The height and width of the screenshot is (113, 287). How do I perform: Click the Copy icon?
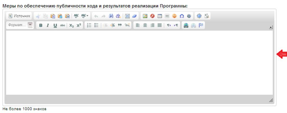(x=45, y=16)
